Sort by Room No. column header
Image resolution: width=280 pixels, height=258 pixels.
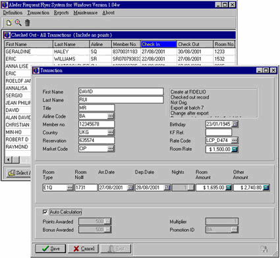point(224,44)
